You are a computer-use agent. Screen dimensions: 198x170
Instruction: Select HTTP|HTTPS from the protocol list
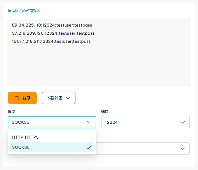click(x=25, y=137)
